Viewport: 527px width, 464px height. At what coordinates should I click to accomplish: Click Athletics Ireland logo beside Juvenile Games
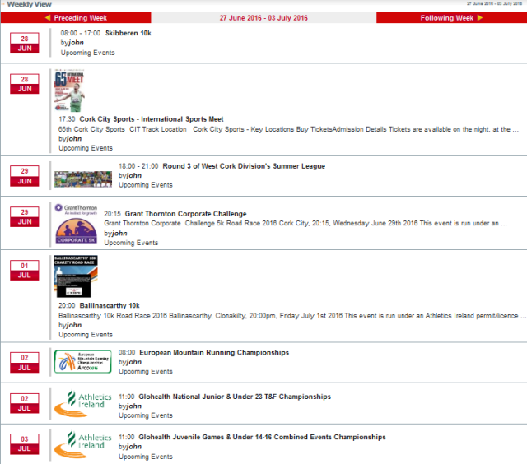(83, 444)
